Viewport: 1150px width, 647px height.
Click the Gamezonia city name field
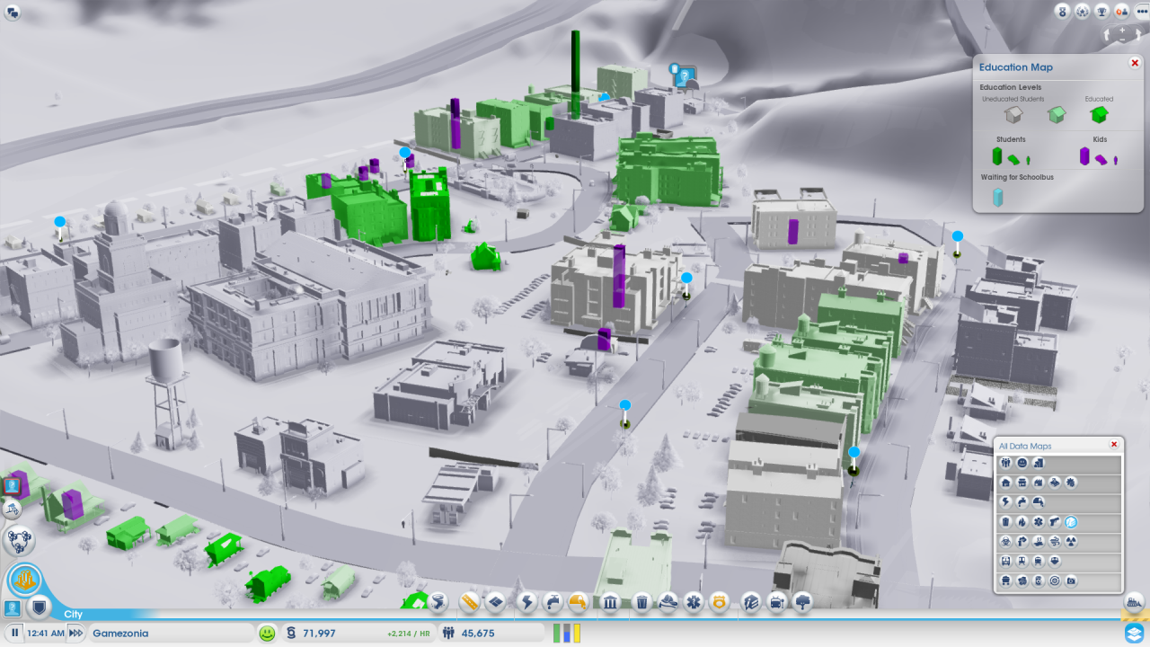click(172, 633)
